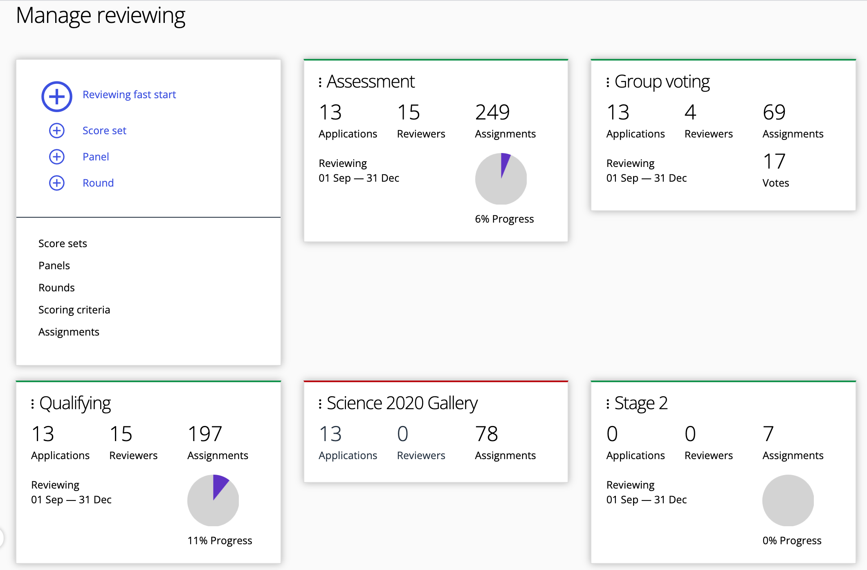The image size is (867, 570).
Task: Open the Score sets menu link
Action: (x=63, y=243)
